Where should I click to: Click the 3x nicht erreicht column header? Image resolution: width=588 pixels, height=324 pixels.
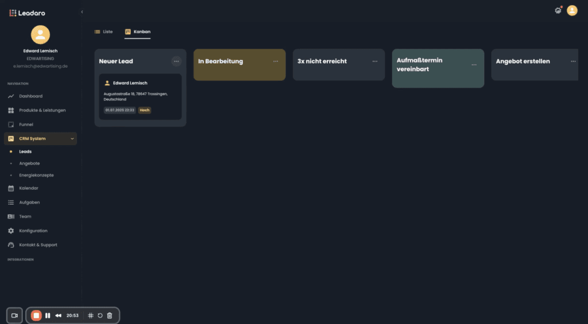[339, 65]
